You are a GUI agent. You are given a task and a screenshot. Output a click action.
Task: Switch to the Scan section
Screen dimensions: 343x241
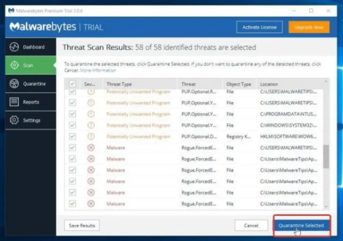(x=31, y=65)
